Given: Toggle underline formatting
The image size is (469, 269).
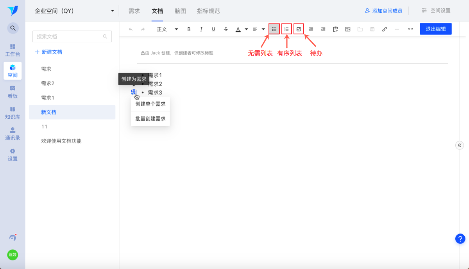Looking at the screenshot, I should tap(213, 29).
